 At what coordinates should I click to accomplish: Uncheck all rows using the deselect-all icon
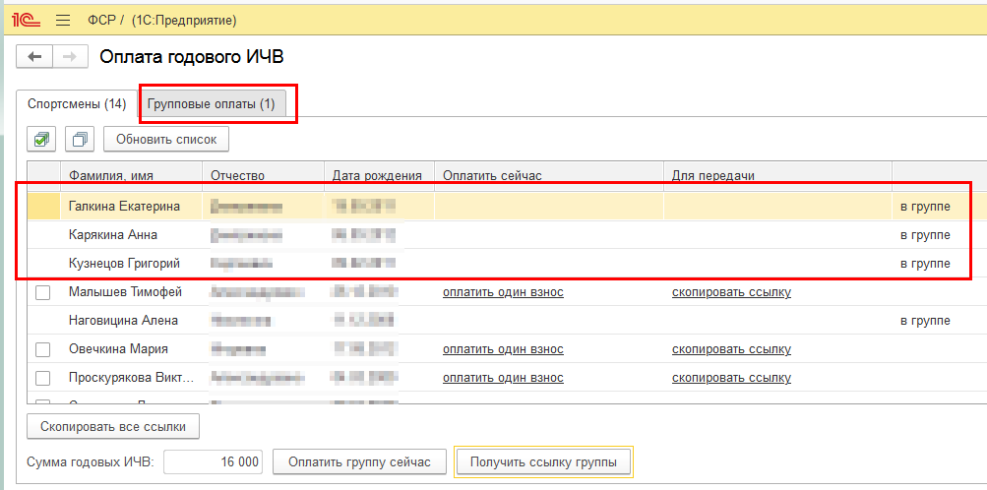point(80,140)
